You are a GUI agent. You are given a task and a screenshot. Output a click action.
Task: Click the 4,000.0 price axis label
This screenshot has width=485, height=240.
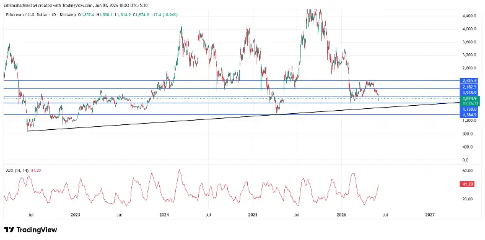(x=469, y=28)
